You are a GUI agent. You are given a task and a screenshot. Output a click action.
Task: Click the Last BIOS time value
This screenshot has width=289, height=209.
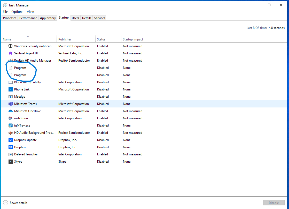[276, 28]
